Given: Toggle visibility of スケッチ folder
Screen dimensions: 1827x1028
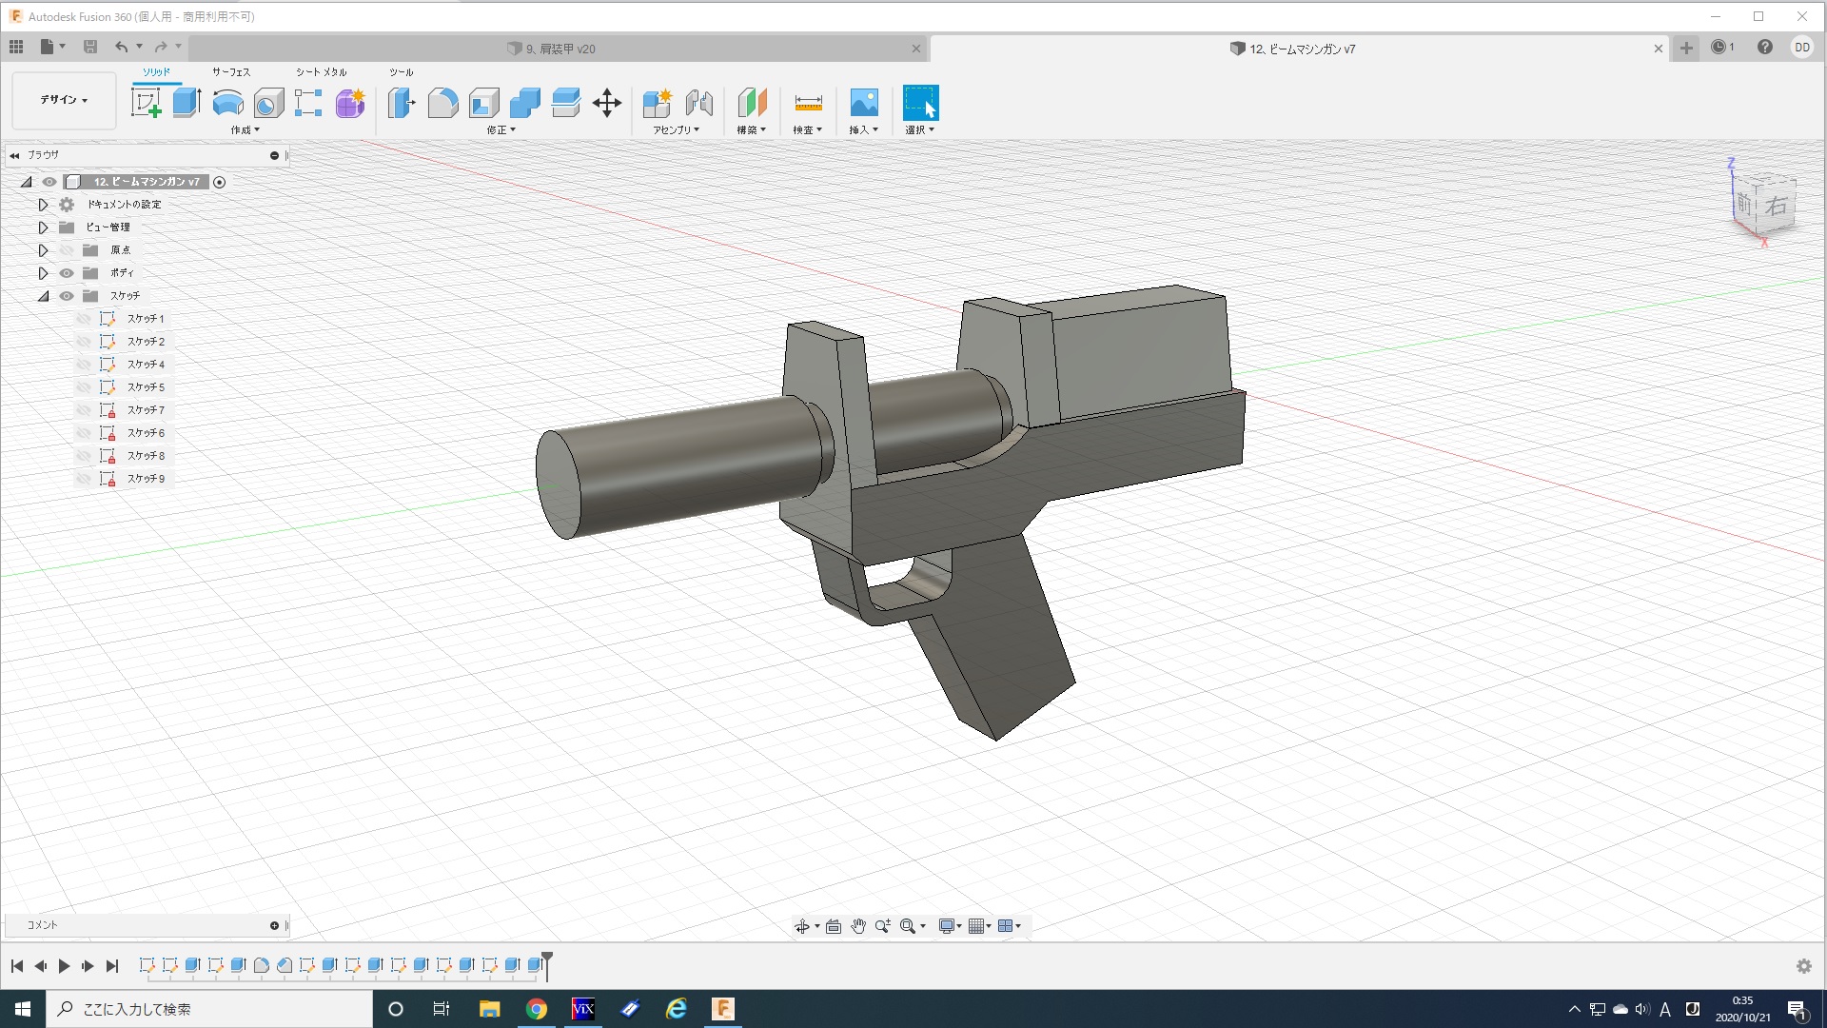Looking at the screenshot, I should (67, 296).
